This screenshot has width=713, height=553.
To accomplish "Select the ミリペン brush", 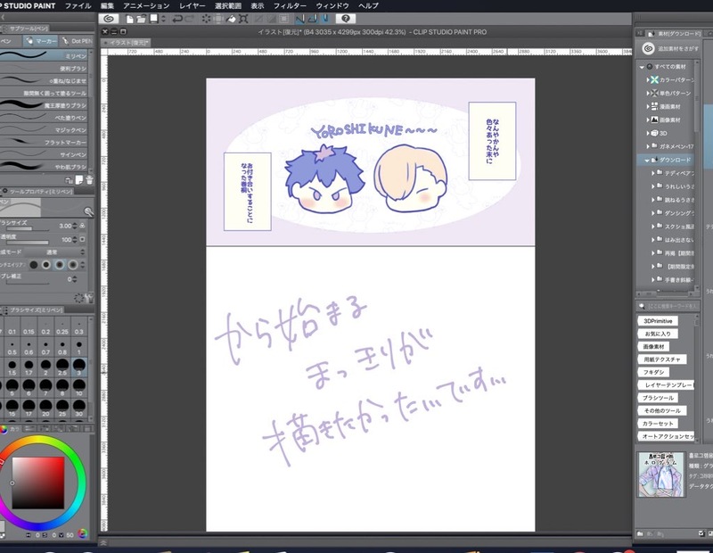I will (x=44, y=55).
